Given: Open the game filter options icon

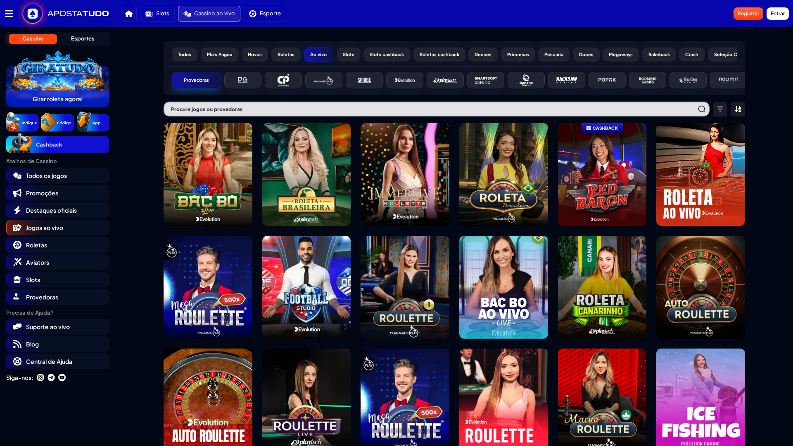Looking at the screenshot, I should pos(720,109).
